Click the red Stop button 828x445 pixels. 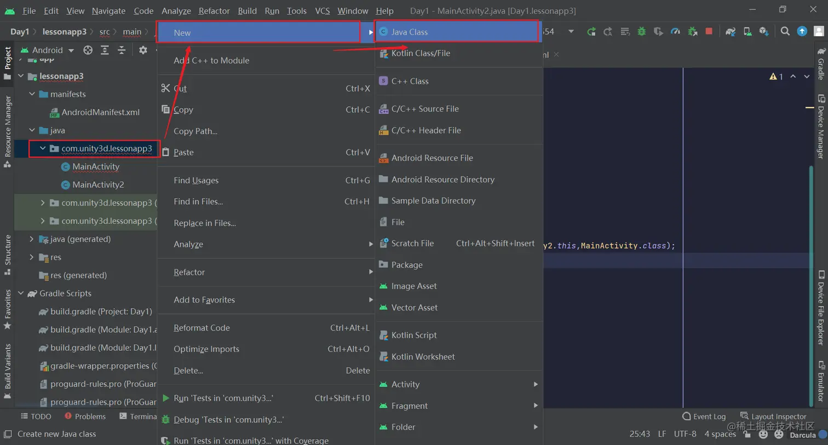tap(709, 32)
